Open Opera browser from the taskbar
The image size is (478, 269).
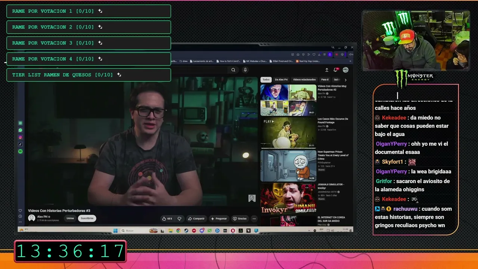point(233,231)
